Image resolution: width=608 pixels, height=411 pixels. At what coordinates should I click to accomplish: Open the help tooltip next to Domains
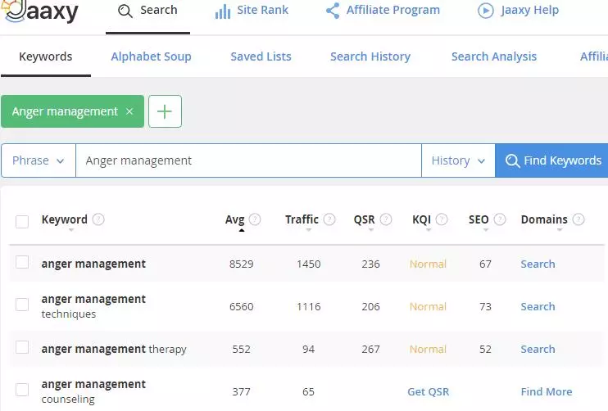click(x=579, y=219)
